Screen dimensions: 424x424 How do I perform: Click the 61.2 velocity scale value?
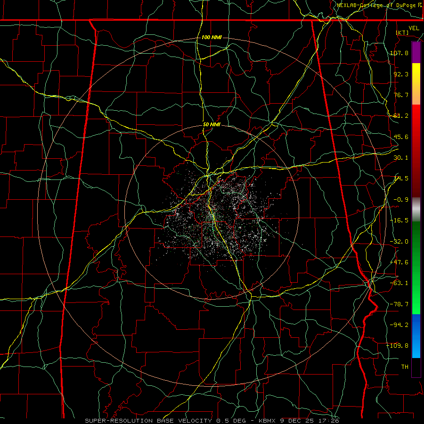[x=401, y=116]
